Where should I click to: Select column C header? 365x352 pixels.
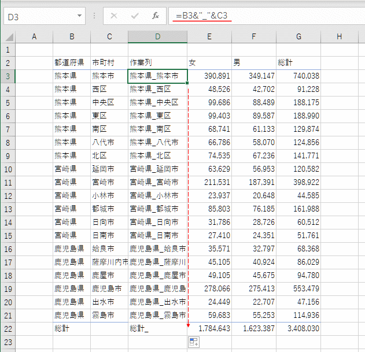(109, 37)
